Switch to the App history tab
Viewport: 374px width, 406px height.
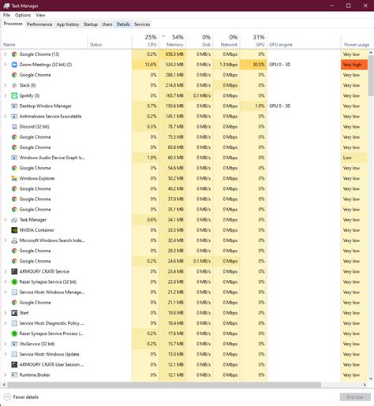[68, 24]
